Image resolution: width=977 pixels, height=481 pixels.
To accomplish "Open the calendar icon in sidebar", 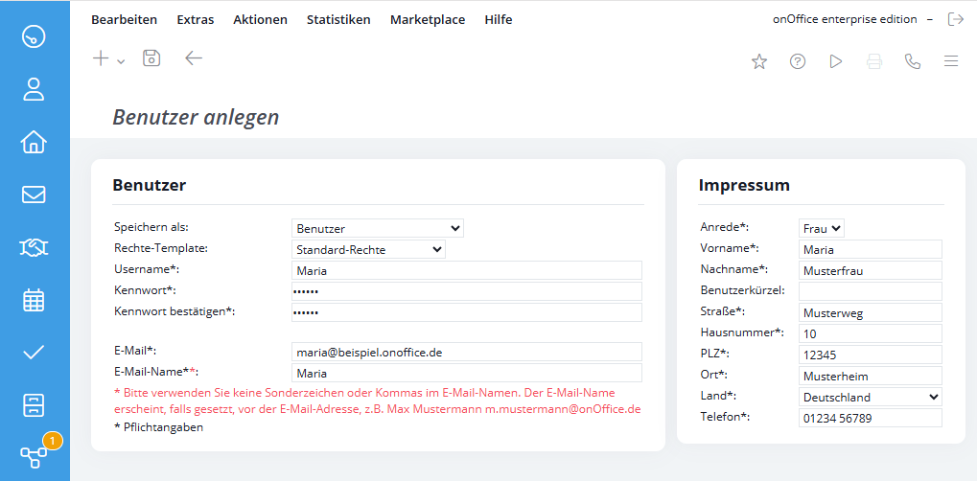I will 34,300.
